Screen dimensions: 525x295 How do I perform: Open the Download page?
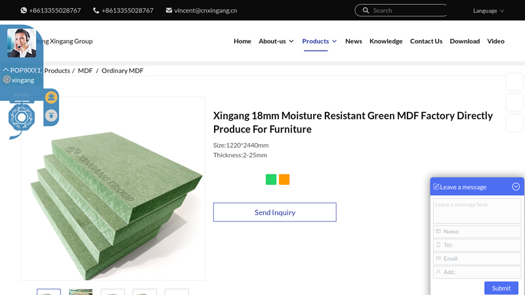(465, 41)
